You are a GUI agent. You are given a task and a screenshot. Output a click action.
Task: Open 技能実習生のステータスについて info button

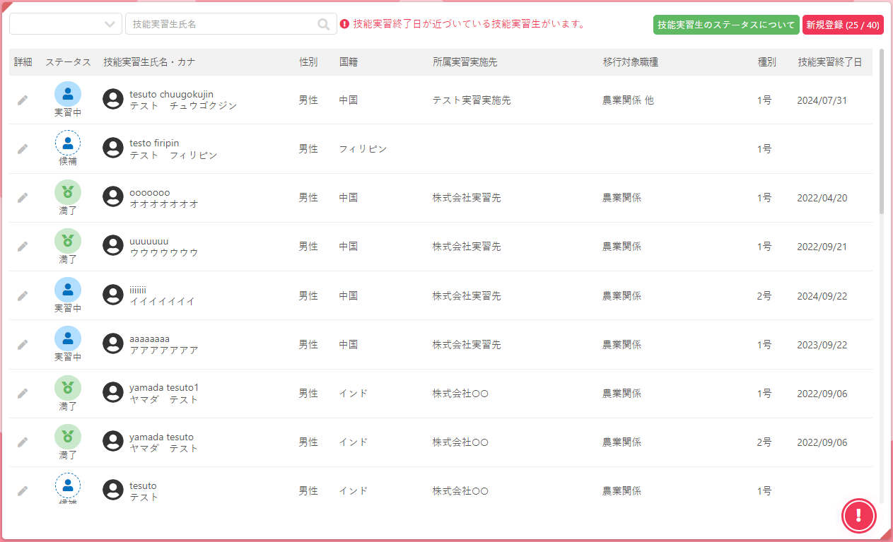[x=726, y=25]
